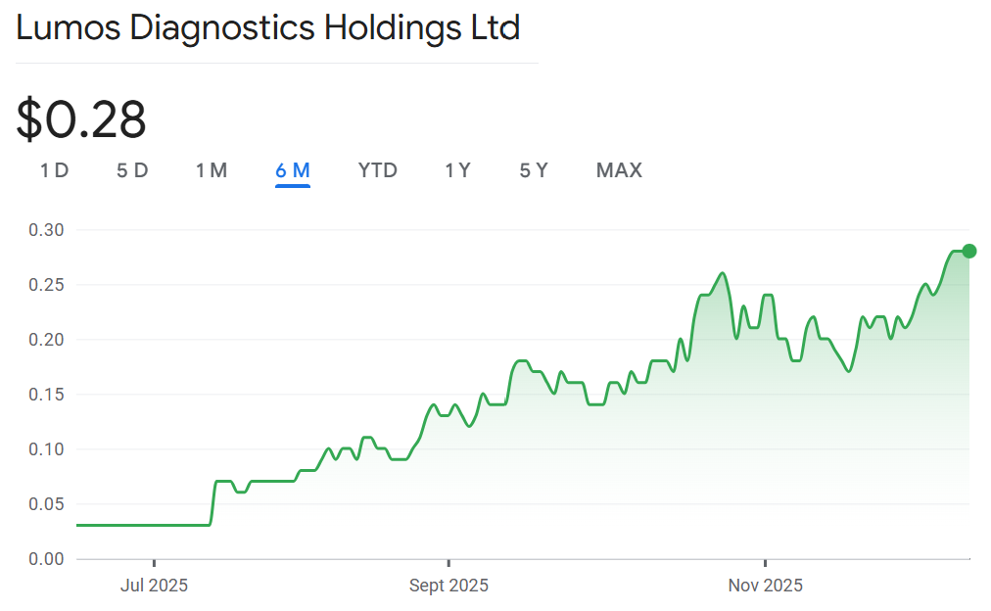Switch the chart to 1 Y range

pos(457,169)
